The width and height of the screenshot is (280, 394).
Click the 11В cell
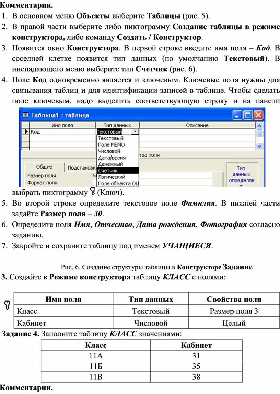[96, 376]
